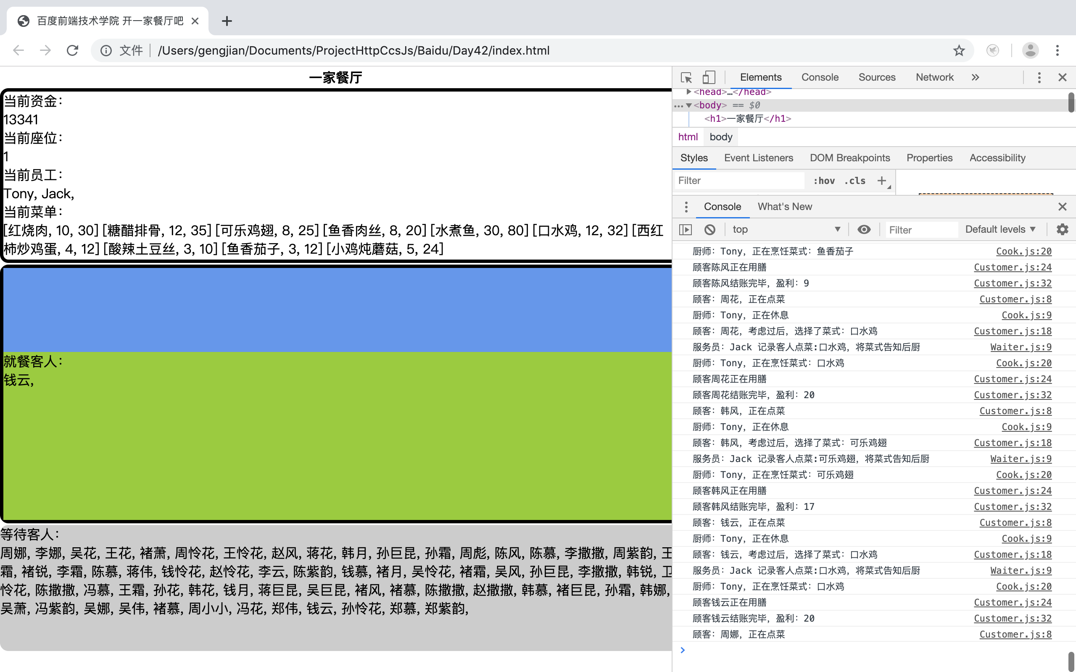Open the Default levels dropdown
1076x672 pixels.
tap(1000, 229)
